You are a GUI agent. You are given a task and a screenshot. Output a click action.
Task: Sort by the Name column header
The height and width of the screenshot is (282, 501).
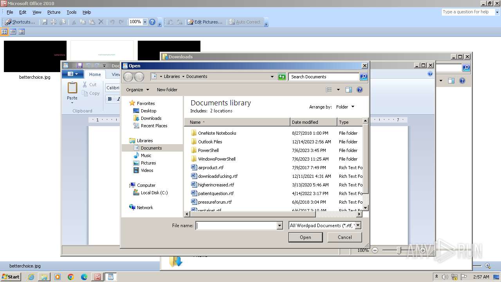237,122
